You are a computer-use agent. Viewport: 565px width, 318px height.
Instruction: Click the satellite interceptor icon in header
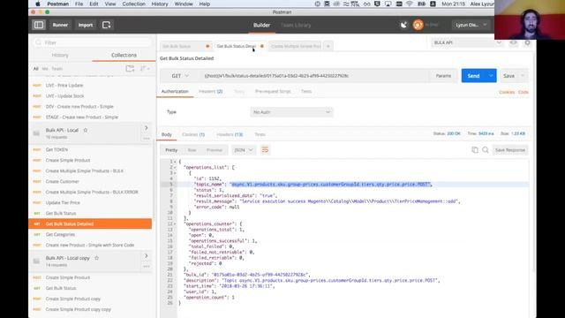[403, 25]
